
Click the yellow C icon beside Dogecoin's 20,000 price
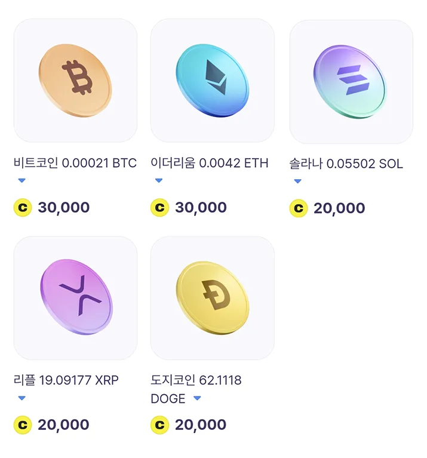pos(159,425)
